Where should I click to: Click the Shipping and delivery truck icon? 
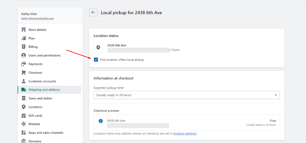(24, 90)
